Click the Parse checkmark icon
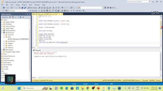The image size is (163, 91). pyautogui.click(x=42, y=11)
